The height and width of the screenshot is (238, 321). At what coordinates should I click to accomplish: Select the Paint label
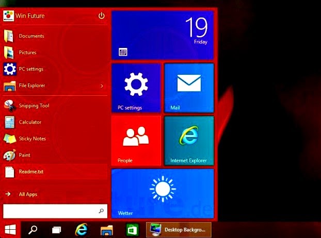(x=25, y=155)
